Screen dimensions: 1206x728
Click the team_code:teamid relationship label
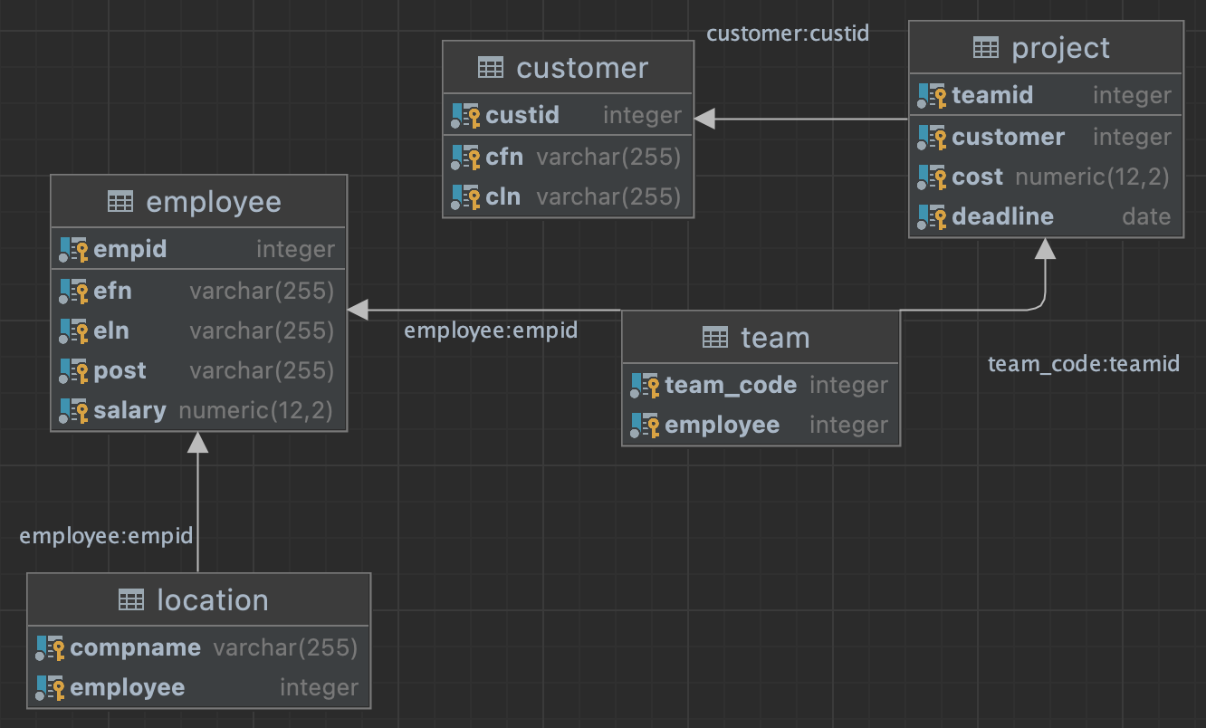1084,364
